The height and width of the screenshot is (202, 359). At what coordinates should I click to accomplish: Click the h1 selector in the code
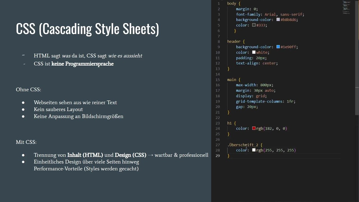(229, 123)
